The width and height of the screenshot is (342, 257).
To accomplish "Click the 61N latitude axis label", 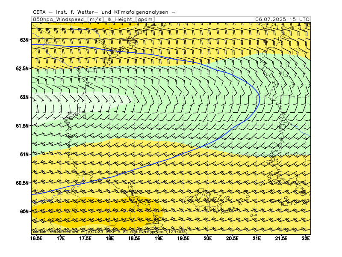I will coord(24,155).
